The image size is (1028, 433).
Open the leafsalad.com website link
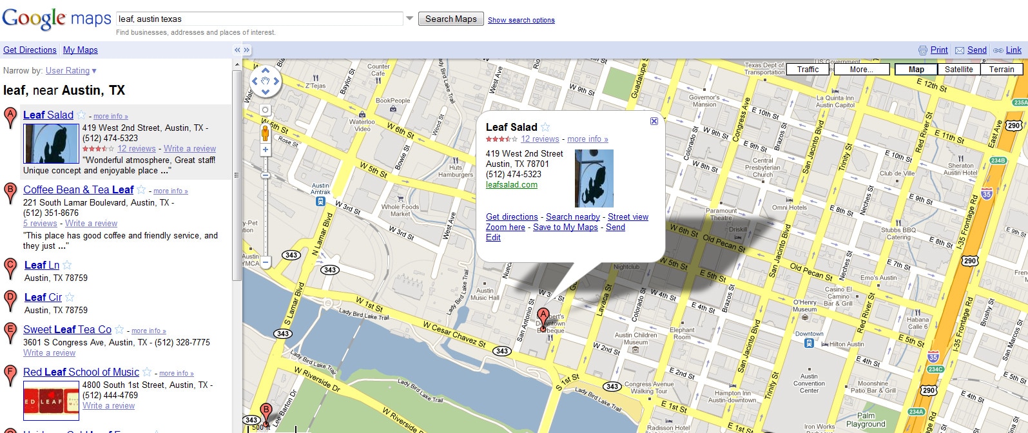[x=511, y=185]
